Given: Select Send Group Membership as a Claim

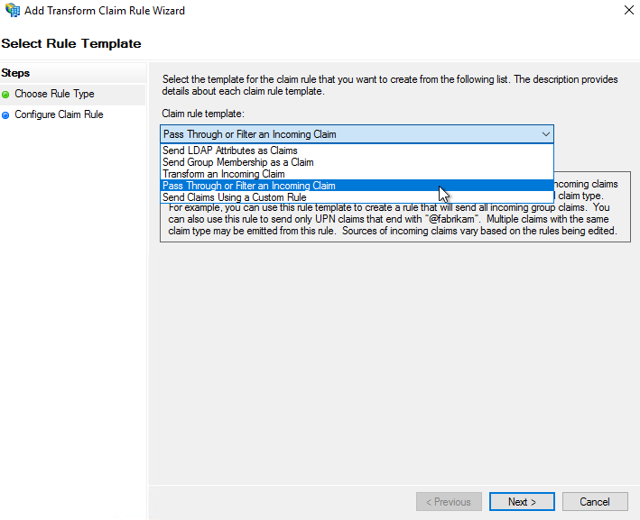Looking at the screenshot, I should pyautogui.click(x=238, y=162).
